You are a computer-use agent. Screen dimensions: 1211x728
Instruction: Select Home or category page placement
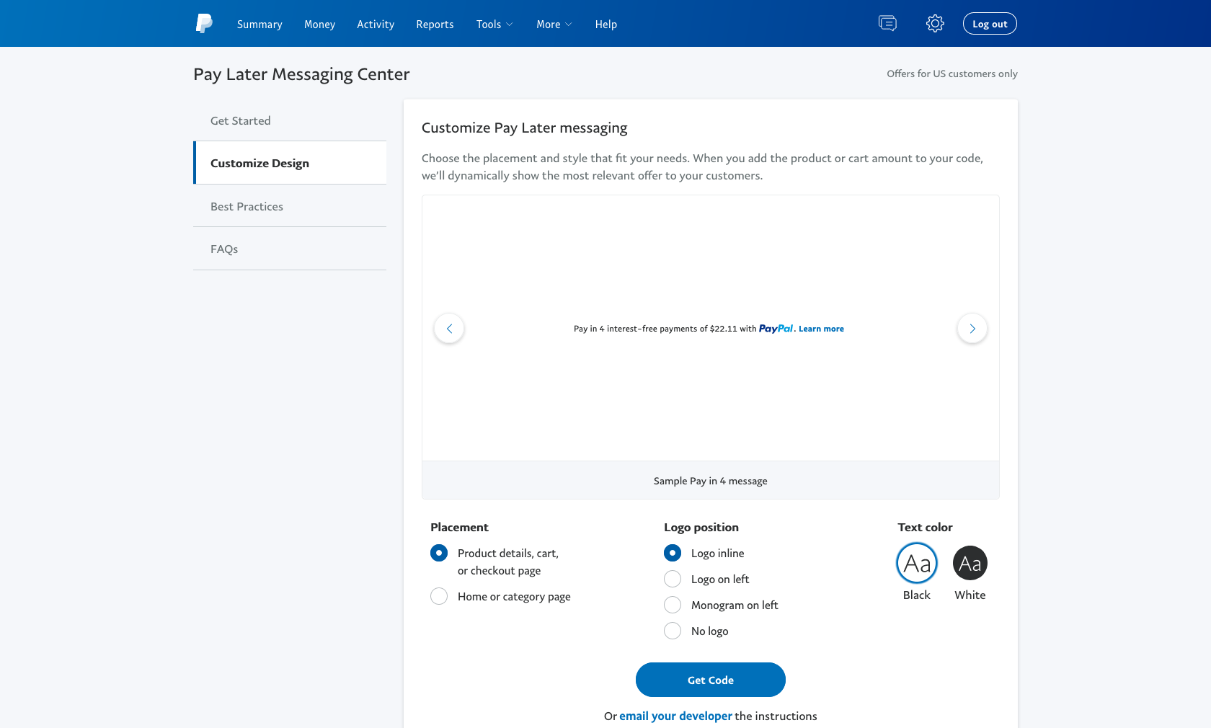pyautogui.click(x=439, y=596)
